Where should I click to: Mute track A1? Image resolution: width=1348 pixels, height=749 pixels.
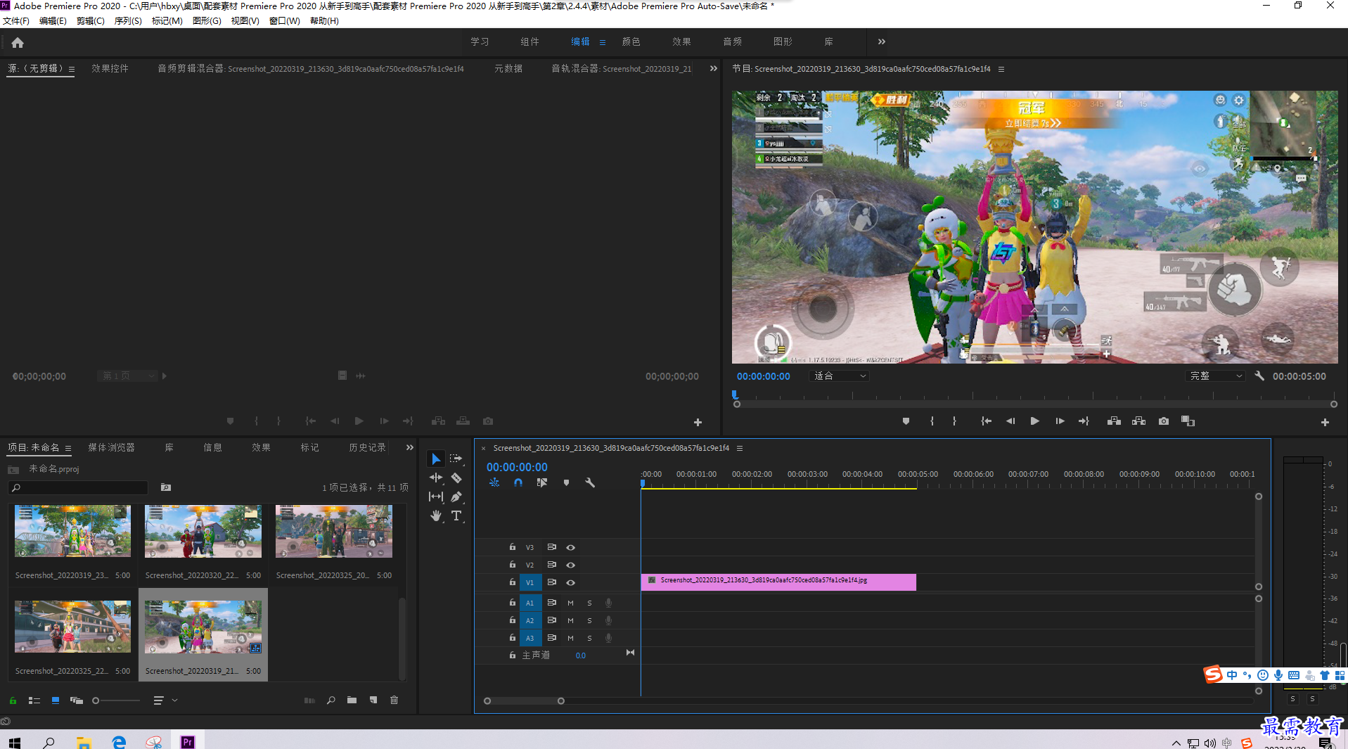(570, 603)
